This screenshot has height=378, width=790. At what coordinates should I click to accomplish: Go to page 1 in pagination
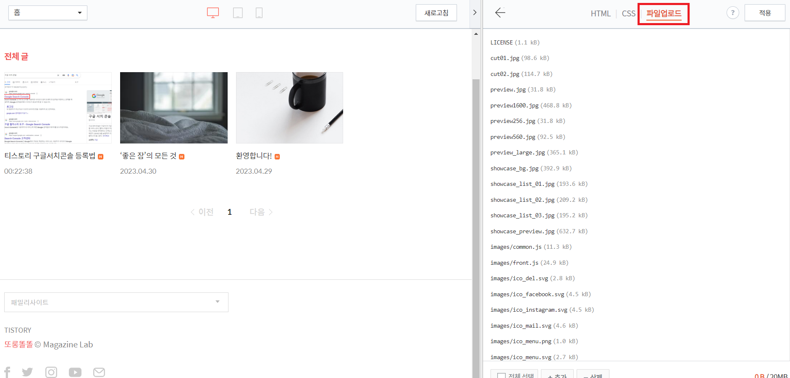point(230,212)
